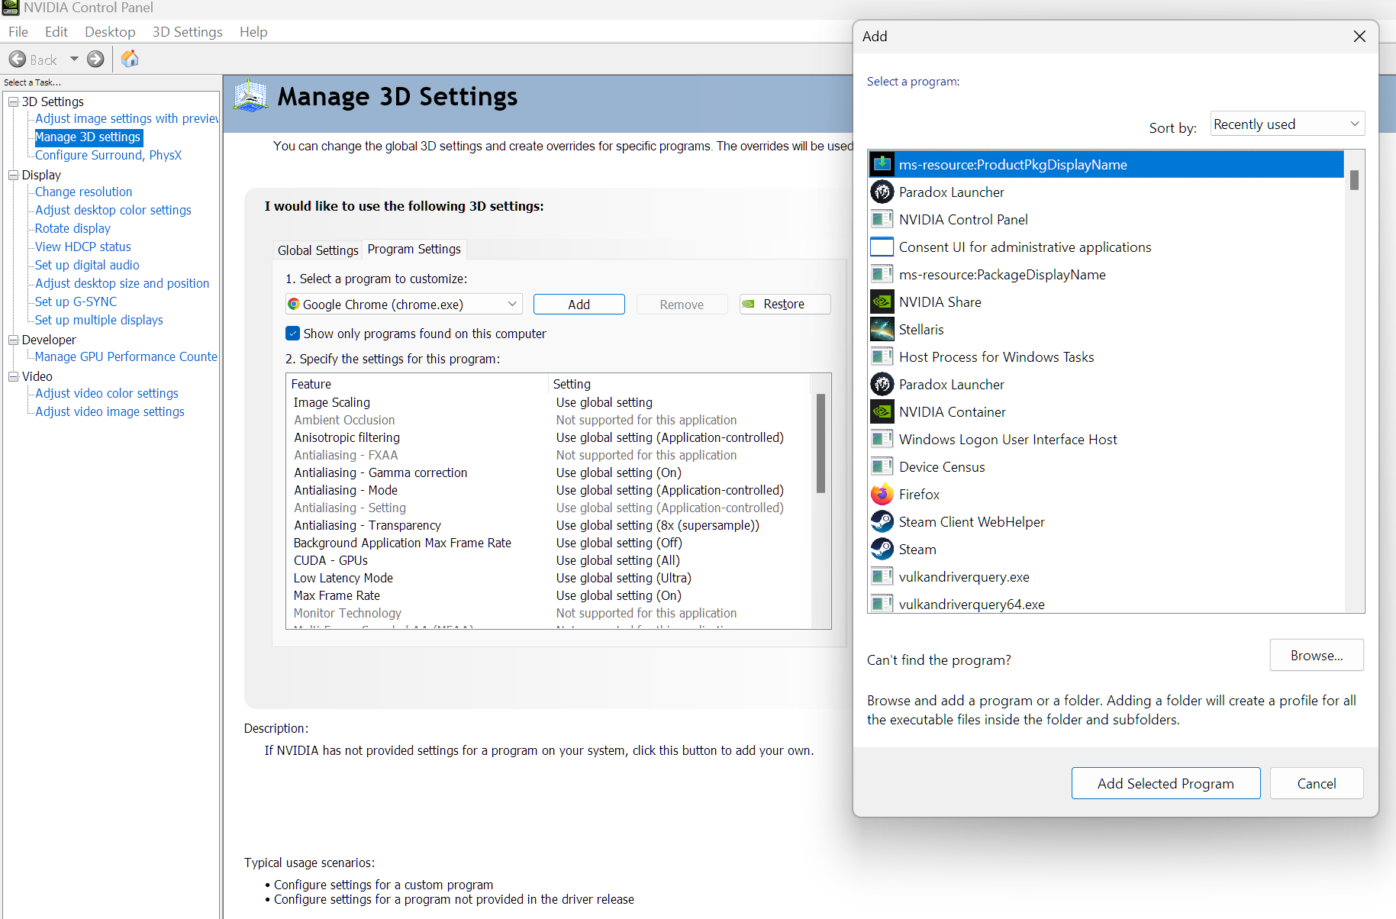Click the Windows Logon User Interface Host icon
The height and width of the screenshot is (919, 1396).
pyautogui.click(x=882, y=439)
